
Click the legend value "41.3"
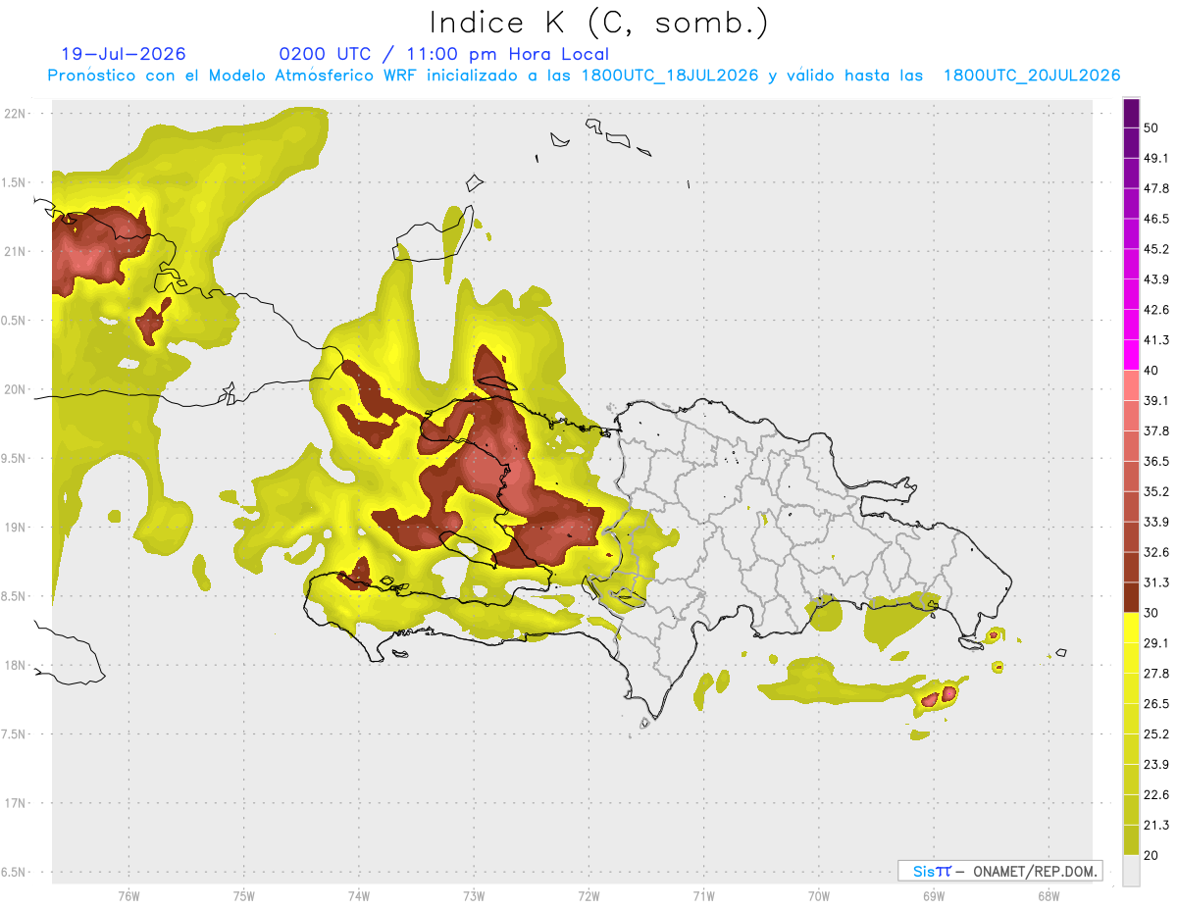tap(1156, 340)
